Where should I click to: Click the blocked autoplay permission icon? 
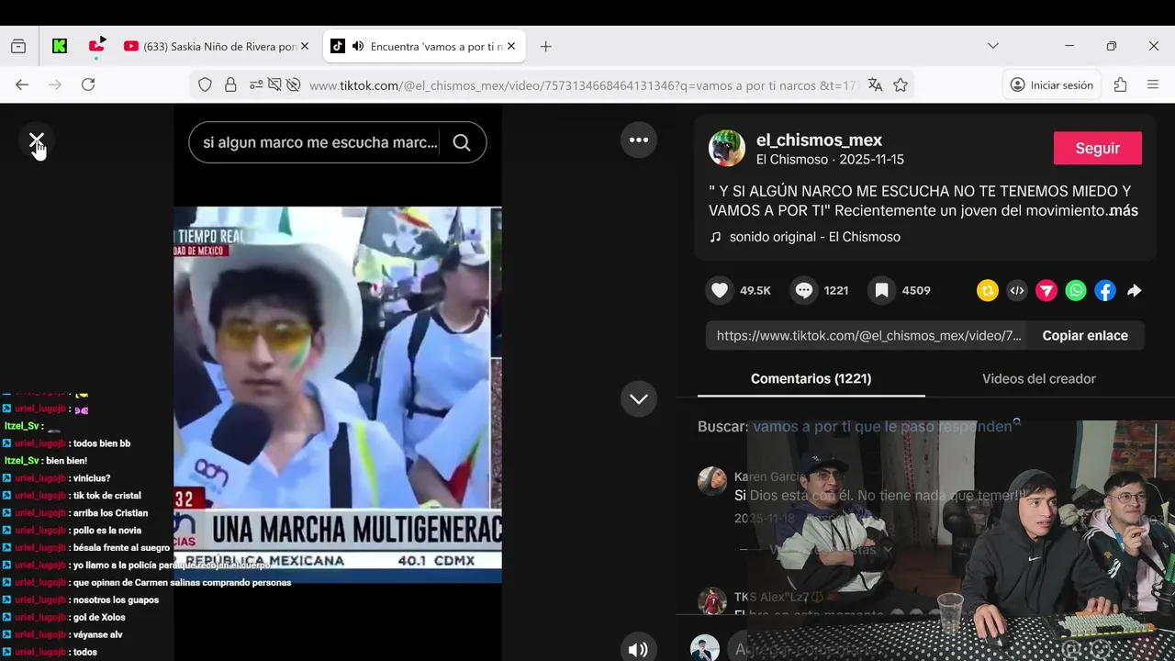293,84
